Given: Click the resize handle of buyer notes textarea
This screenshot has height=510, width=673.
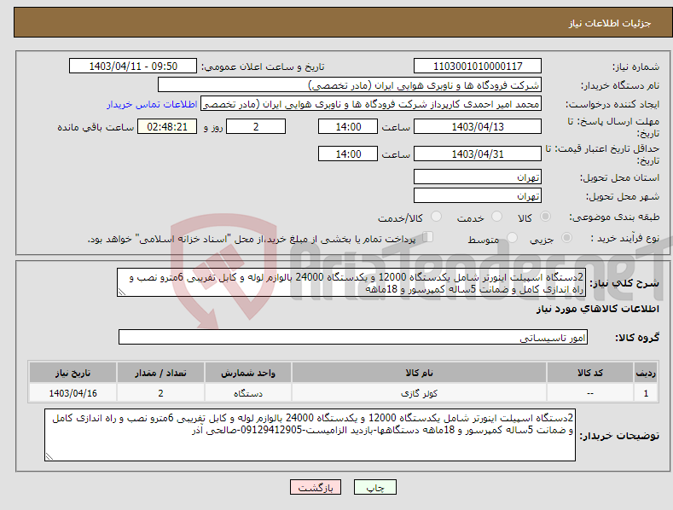Looking at the screenshot, I should coord(49,456).
